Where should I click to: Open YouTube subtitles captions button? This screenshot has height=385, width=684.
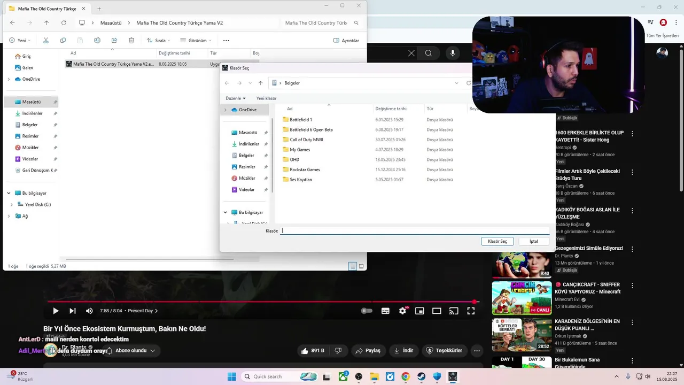pyautogui.click(x=385, y=311)
